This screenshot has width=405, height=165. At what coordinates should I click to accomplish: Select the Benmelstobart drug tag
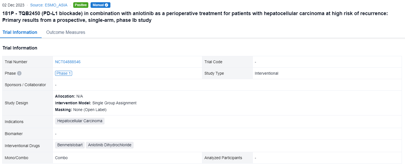pyautogui.click(x=70, y=145)
